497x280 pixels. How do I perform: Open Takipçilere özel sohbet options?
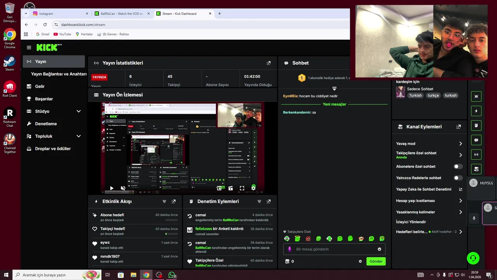click(x=429, y=155)
